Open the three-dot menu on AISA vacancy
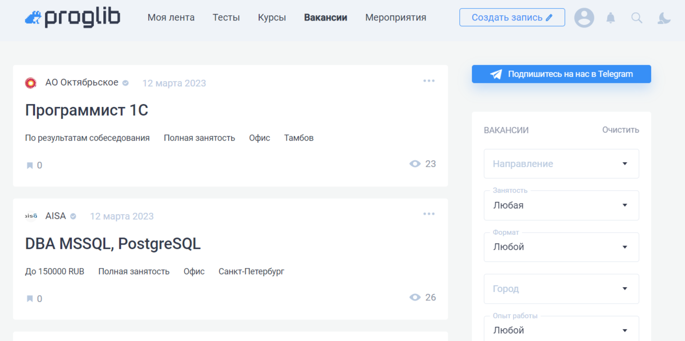The width and height of the screenshot is (685, 341). [x=429, y=214]
